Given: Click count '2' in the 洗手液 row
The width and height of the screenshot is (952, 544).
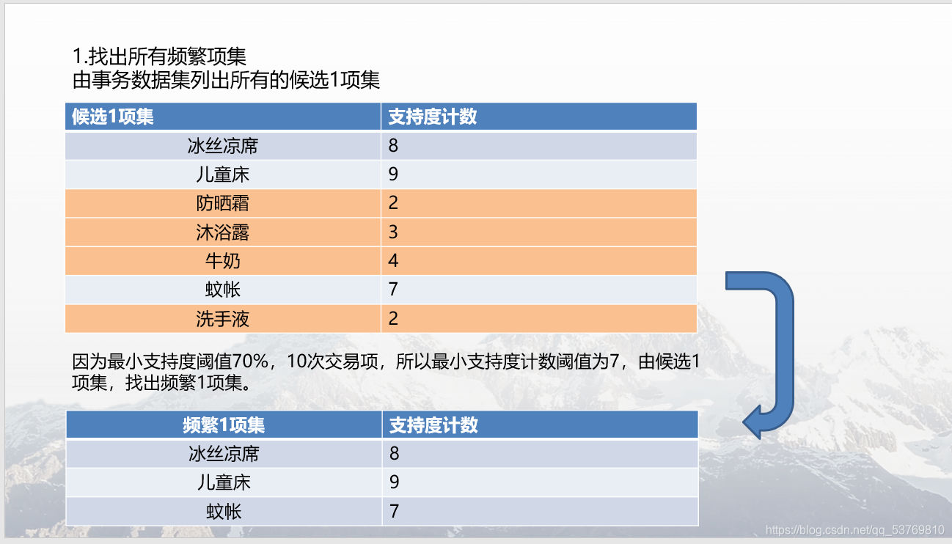Looking at the screenshot, I should 538,319.
